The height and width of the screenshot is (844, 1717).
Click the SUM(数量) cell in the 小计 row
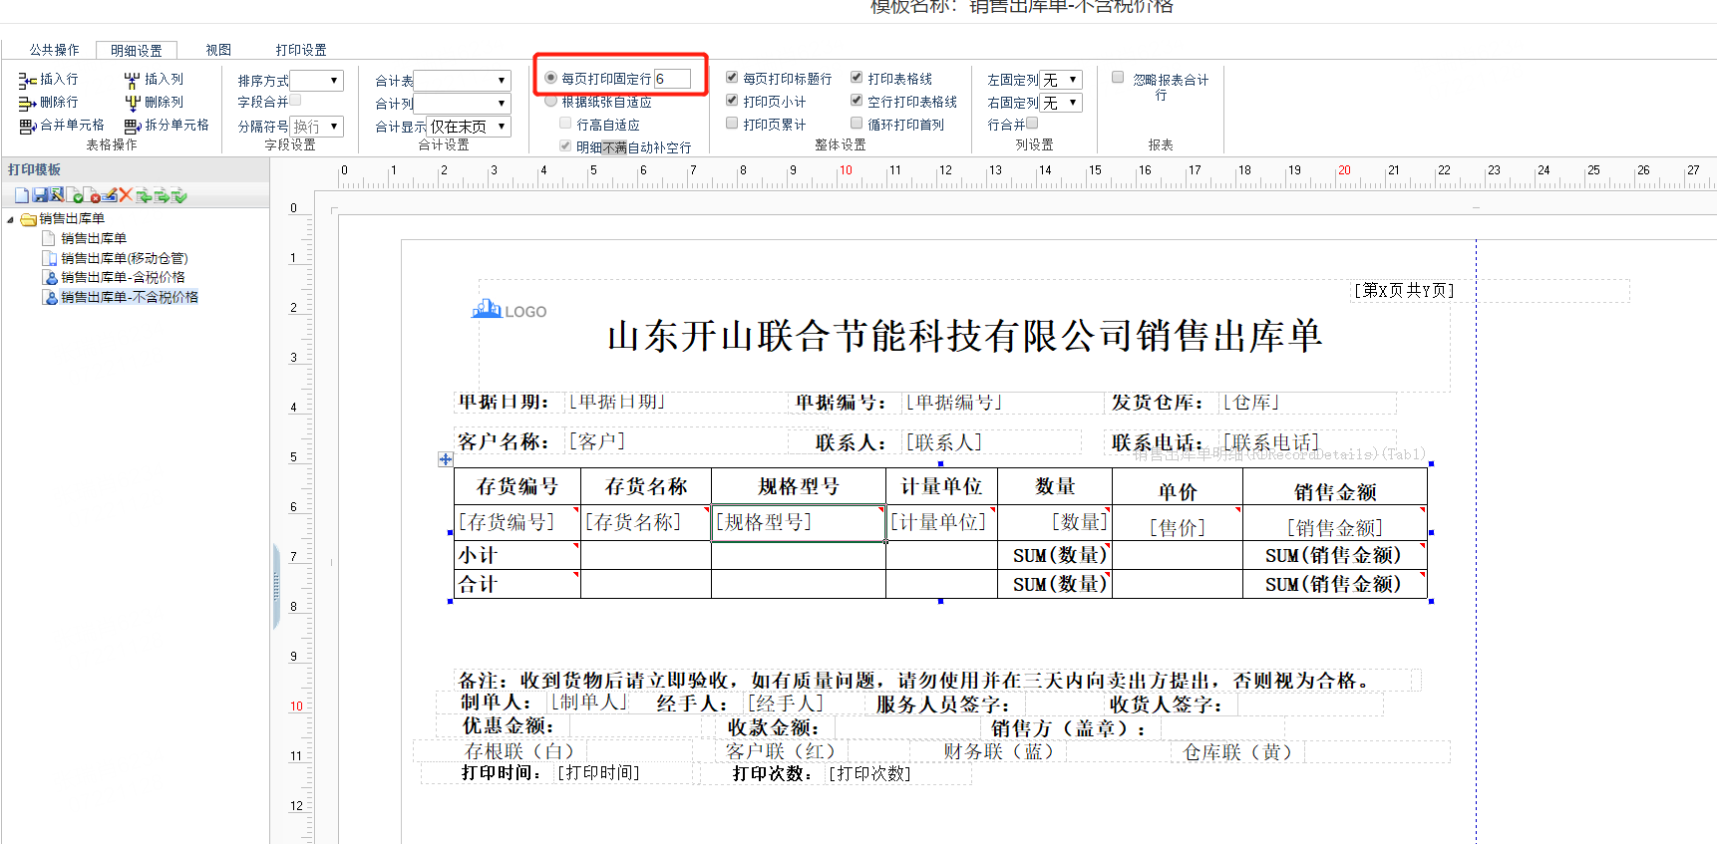pyautogui.click(x=1055, y=555)
